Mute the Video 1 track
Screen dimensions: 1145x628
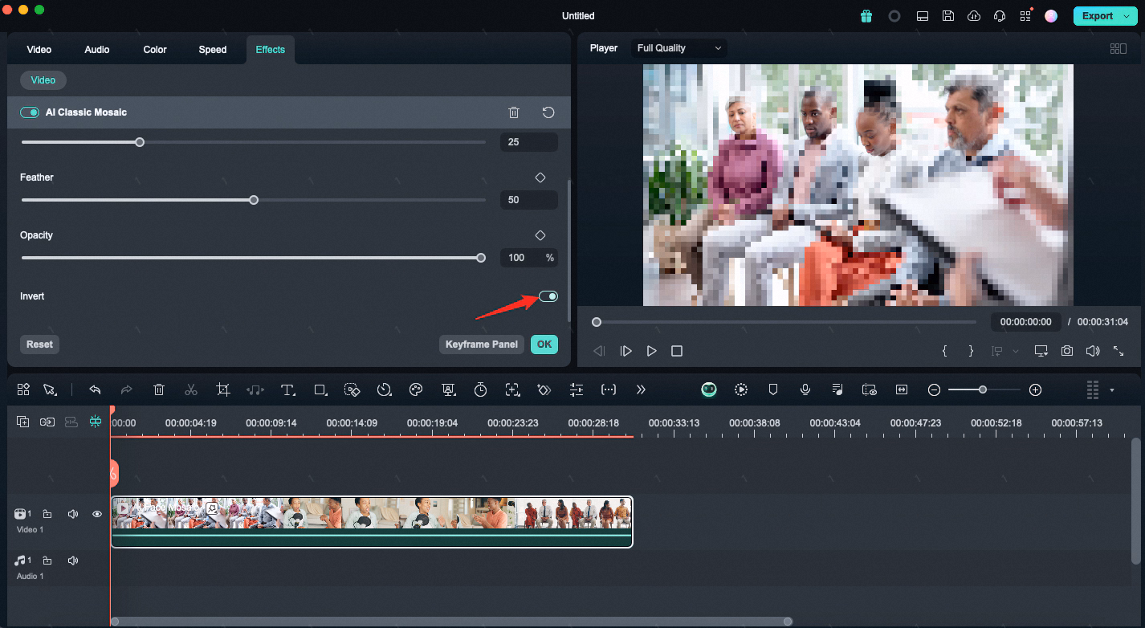[x=73, y=514]
